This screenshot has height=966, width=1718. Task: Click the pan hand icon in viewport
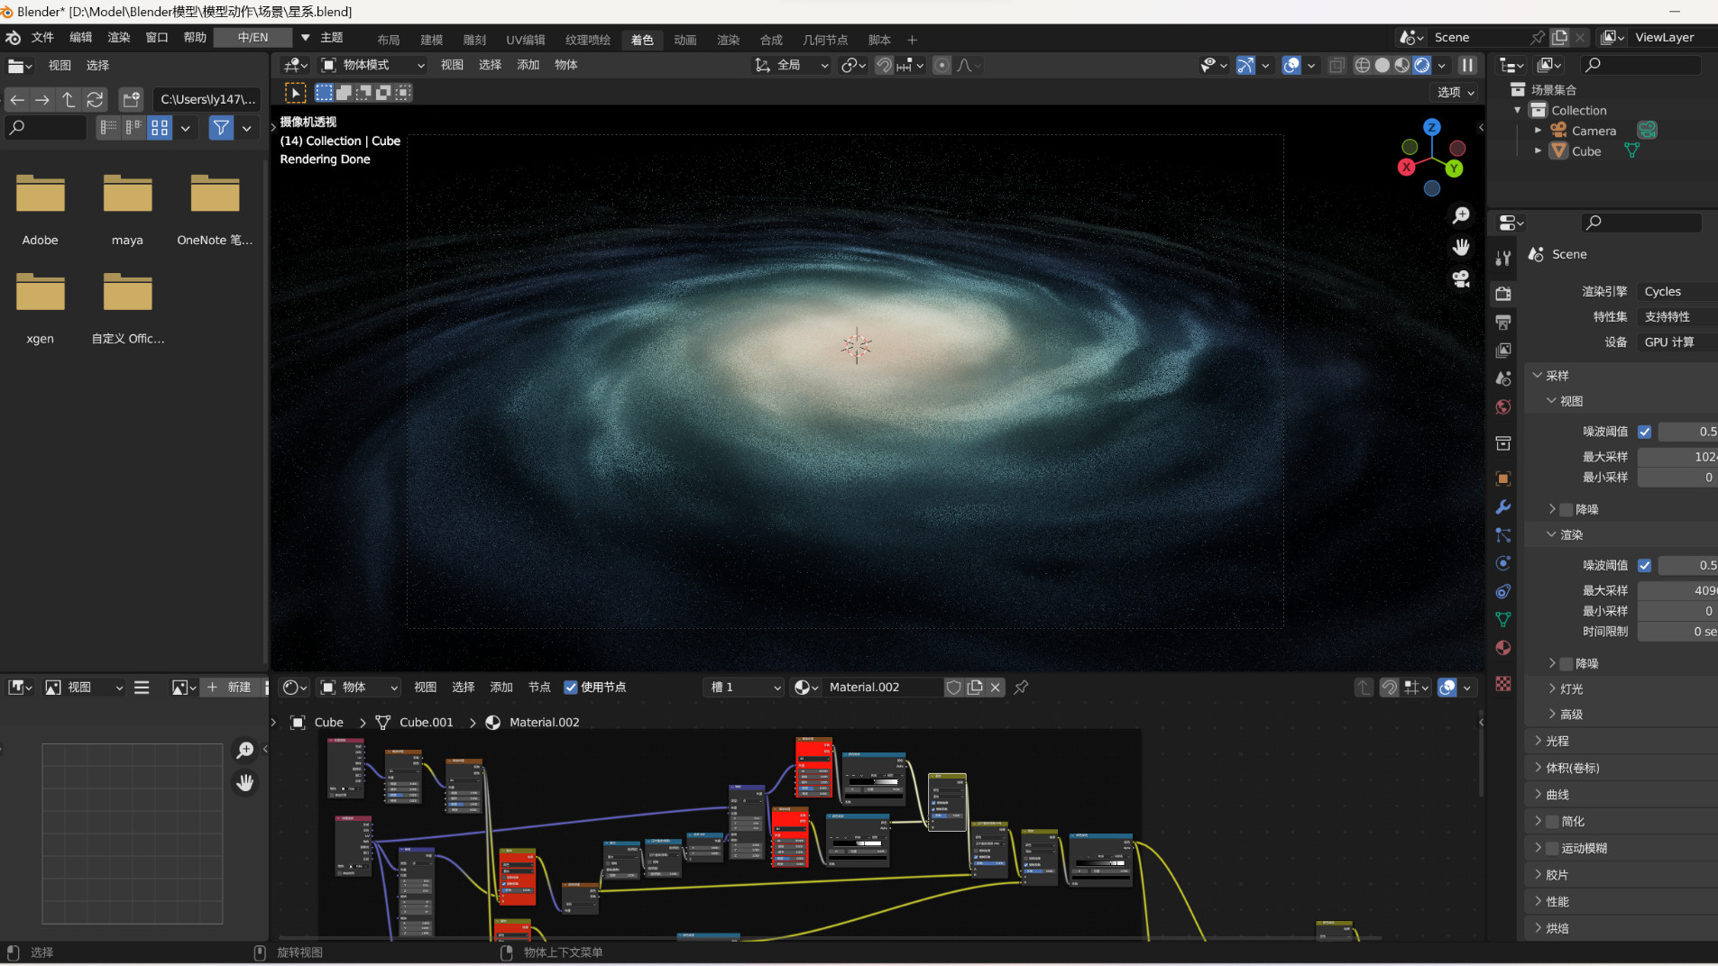tap(1461, 247)
